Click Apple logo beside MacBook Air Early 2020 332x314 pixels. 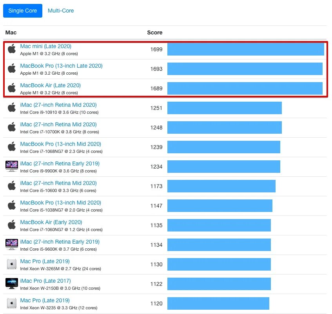tap(12, 225)
